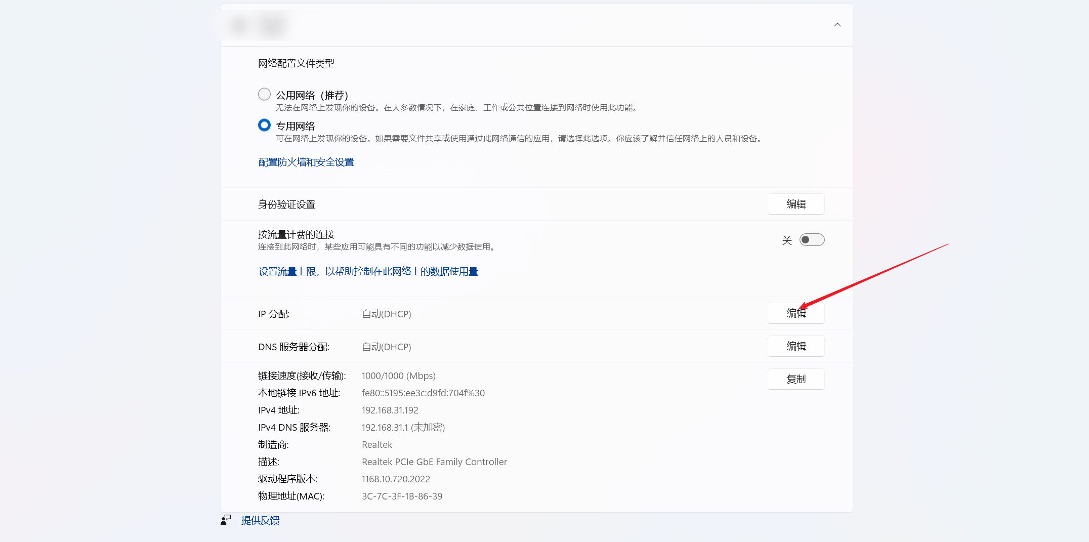Click 编辑 button for 身份验证设置
The width and height of the screenshot is (1089, 542).
(795, 204)
